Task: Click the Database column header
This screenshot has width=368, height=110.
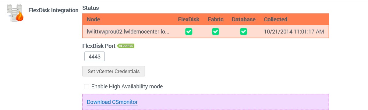Action: pos(243,20)
